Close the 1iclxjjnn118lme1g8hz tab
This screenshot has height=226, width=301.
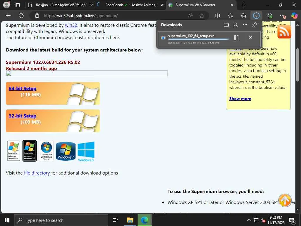coord(92,5)
